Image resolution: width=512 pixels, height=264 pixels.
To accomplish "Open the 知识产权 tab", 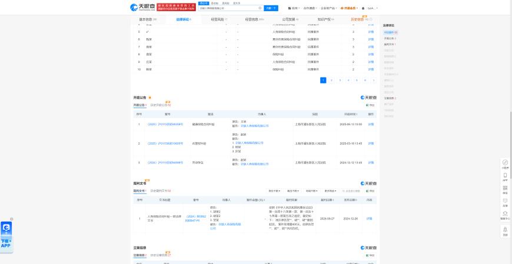I will 325,19.
